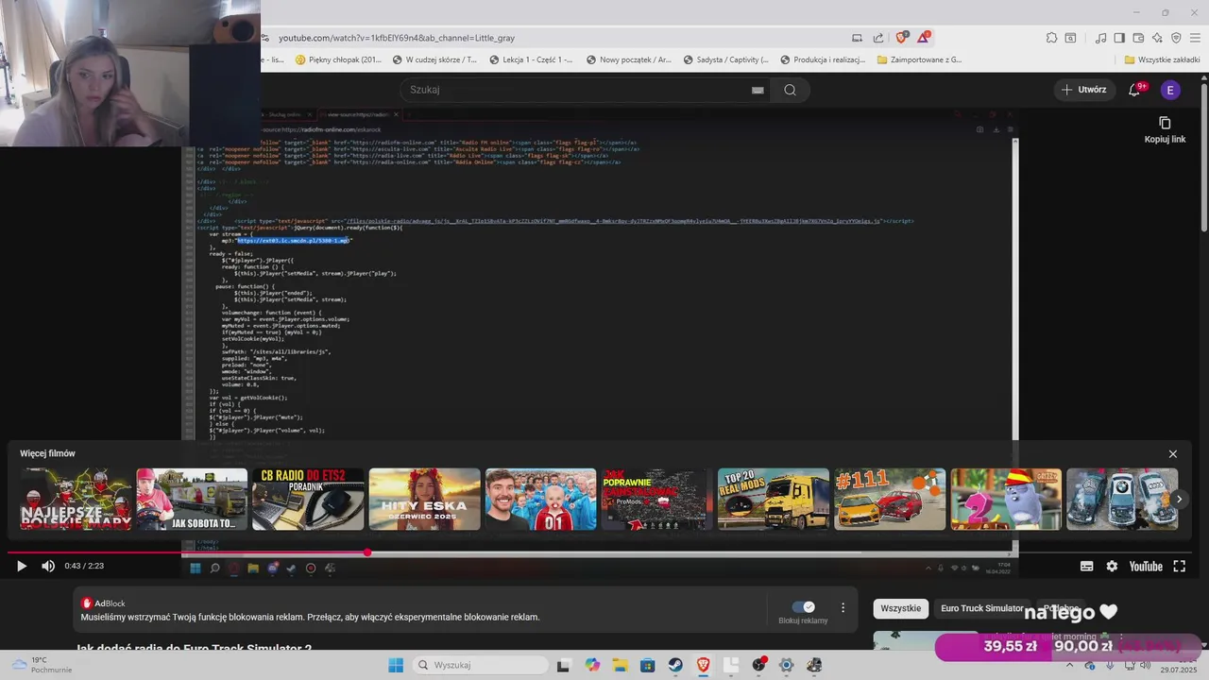Open YouTube notifications bell
This screenshot has height=680, width=1209.
coord(1135,90)
